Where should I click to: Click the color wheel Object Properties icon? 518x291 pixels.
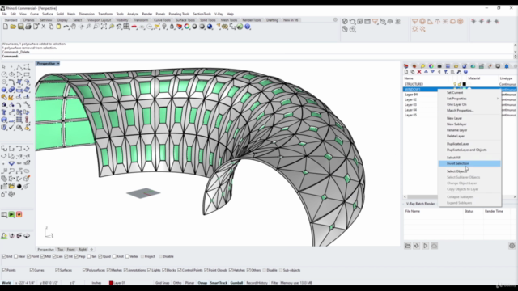(x=187, y=27)
